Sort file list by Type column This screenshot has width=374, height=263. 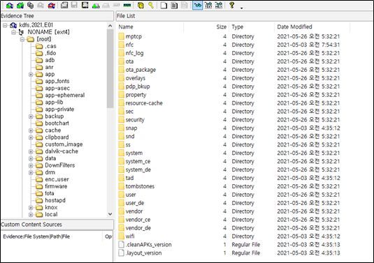[x=252, y=27]
